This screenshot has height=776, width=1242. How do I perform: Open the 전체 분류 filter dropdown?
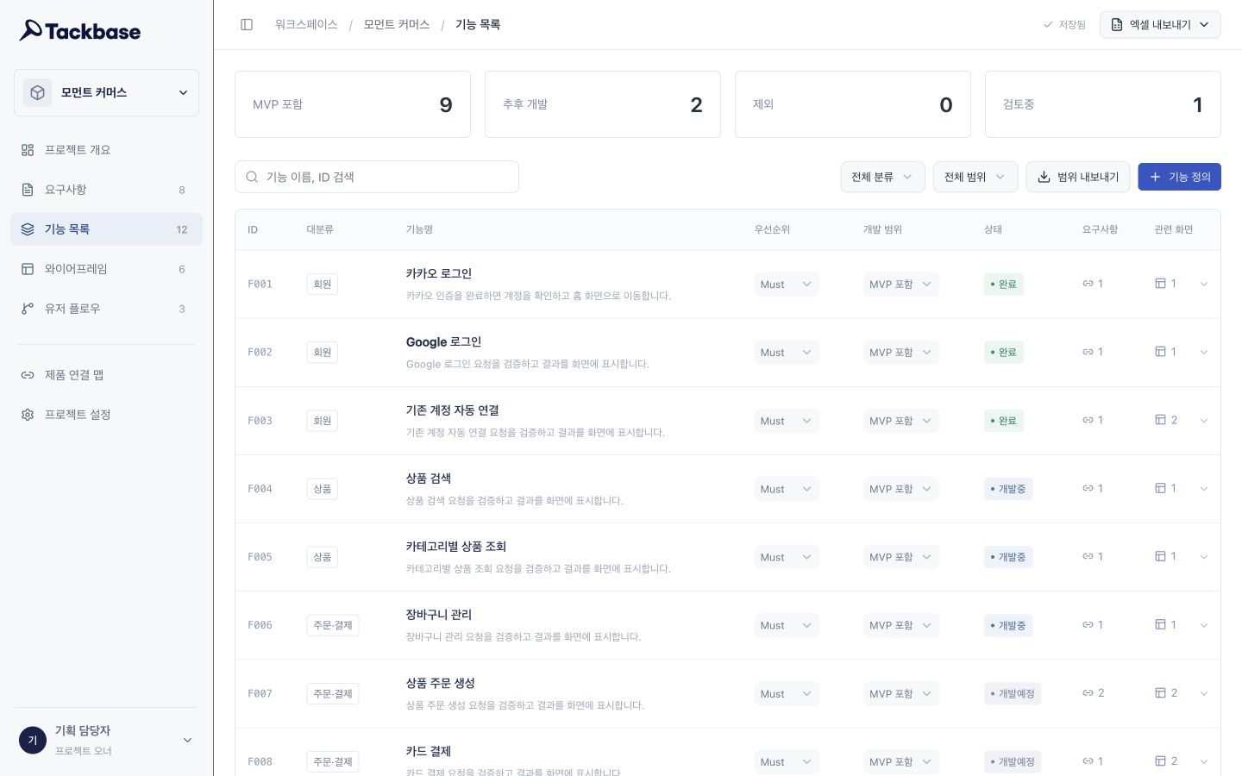pos(882,177)
